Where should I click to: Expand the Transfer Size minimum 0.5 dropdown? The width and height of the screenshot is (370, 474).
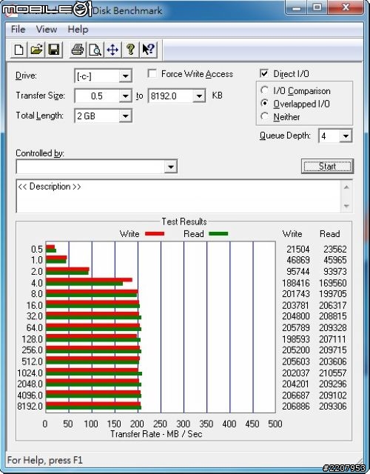125,96
